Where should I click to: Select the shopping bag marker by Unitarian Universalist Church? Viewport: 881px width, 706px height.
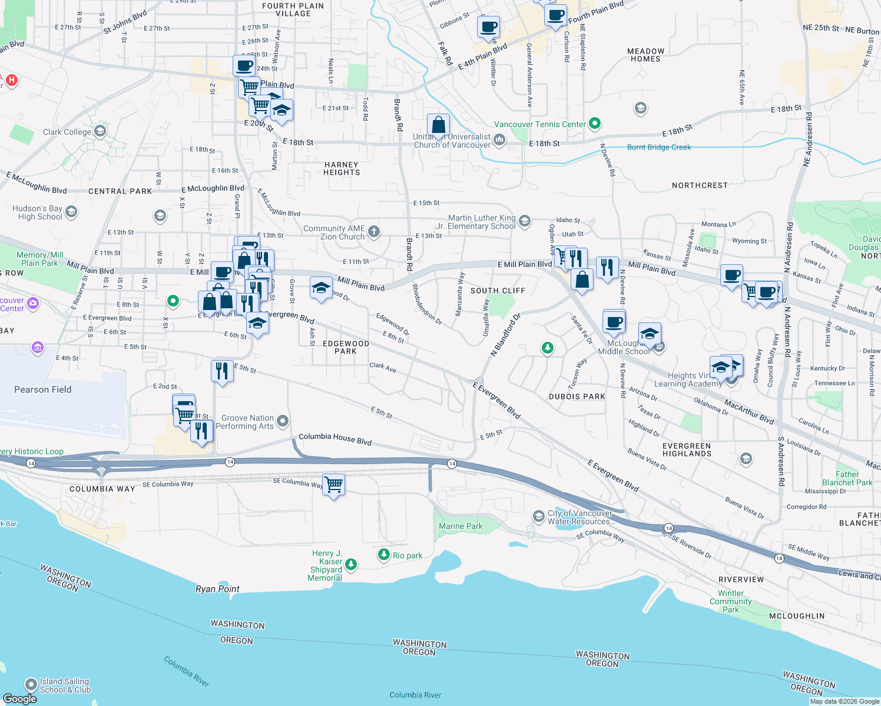point(438,125)
